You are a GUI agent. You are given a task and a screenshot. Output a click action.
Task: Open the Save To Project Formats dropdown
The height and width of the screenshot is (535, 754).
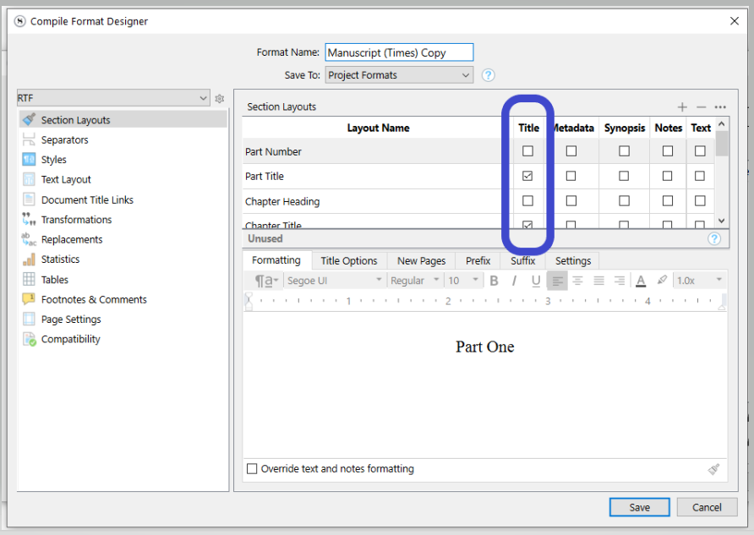coord(399,75)
